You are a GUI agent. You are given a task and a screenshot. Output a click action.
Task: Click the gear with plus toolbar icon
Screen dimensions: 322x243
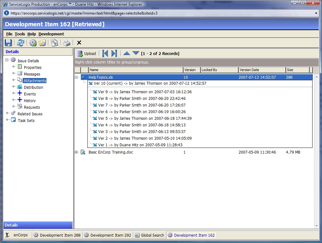pyautogui.click(x=33, y=43)
